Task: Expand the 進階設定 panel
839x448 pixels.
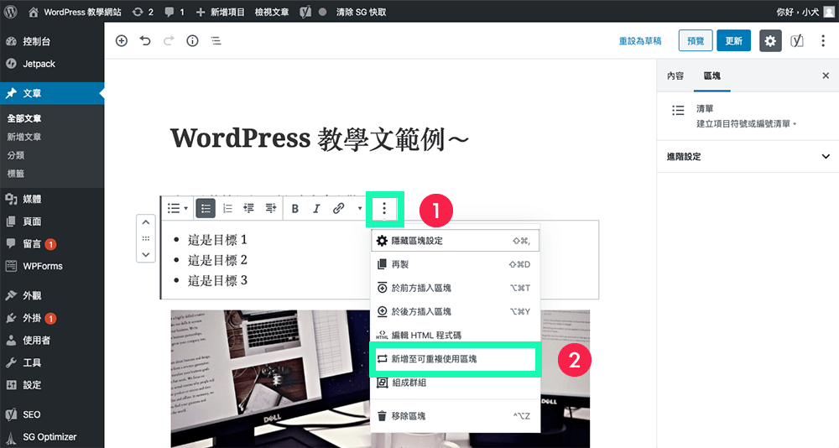Action: tap(748, 156)
